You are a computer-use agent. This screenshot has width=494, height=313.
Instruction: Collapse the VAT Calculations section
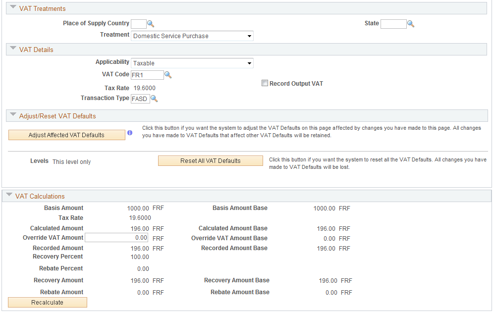9,196
